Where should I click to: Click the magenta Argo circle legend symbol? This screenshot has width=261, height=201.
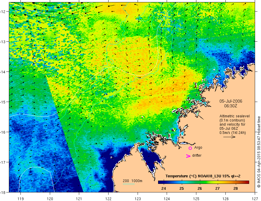190,148
